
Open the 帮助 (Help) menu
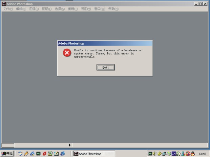113,9
